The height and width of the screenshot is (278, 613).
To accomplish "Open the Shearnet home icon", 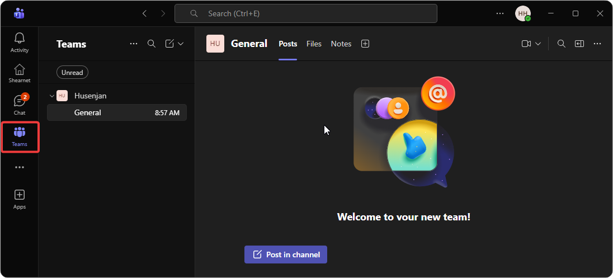I will coord(20,73).
